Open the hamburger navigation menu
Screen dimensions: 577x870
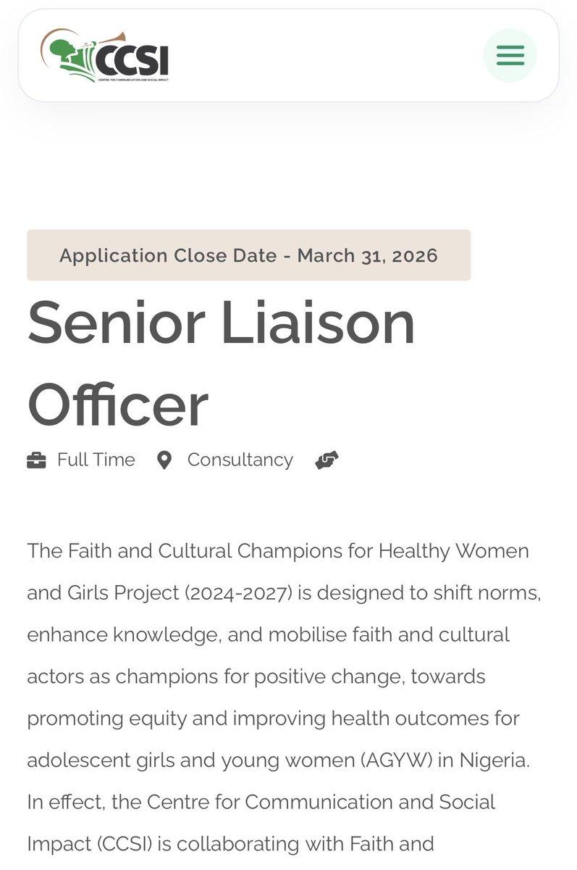point(510,56)
